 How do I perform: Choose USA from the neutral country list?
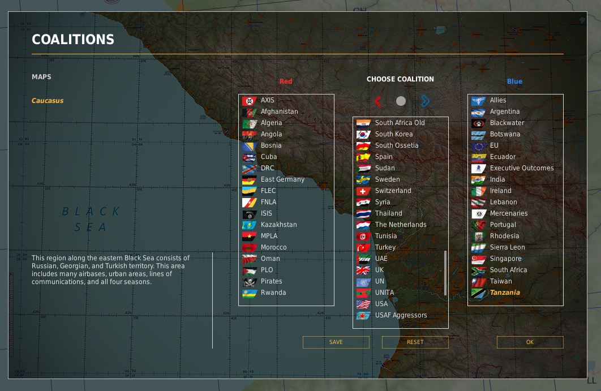tap(381, 304)
